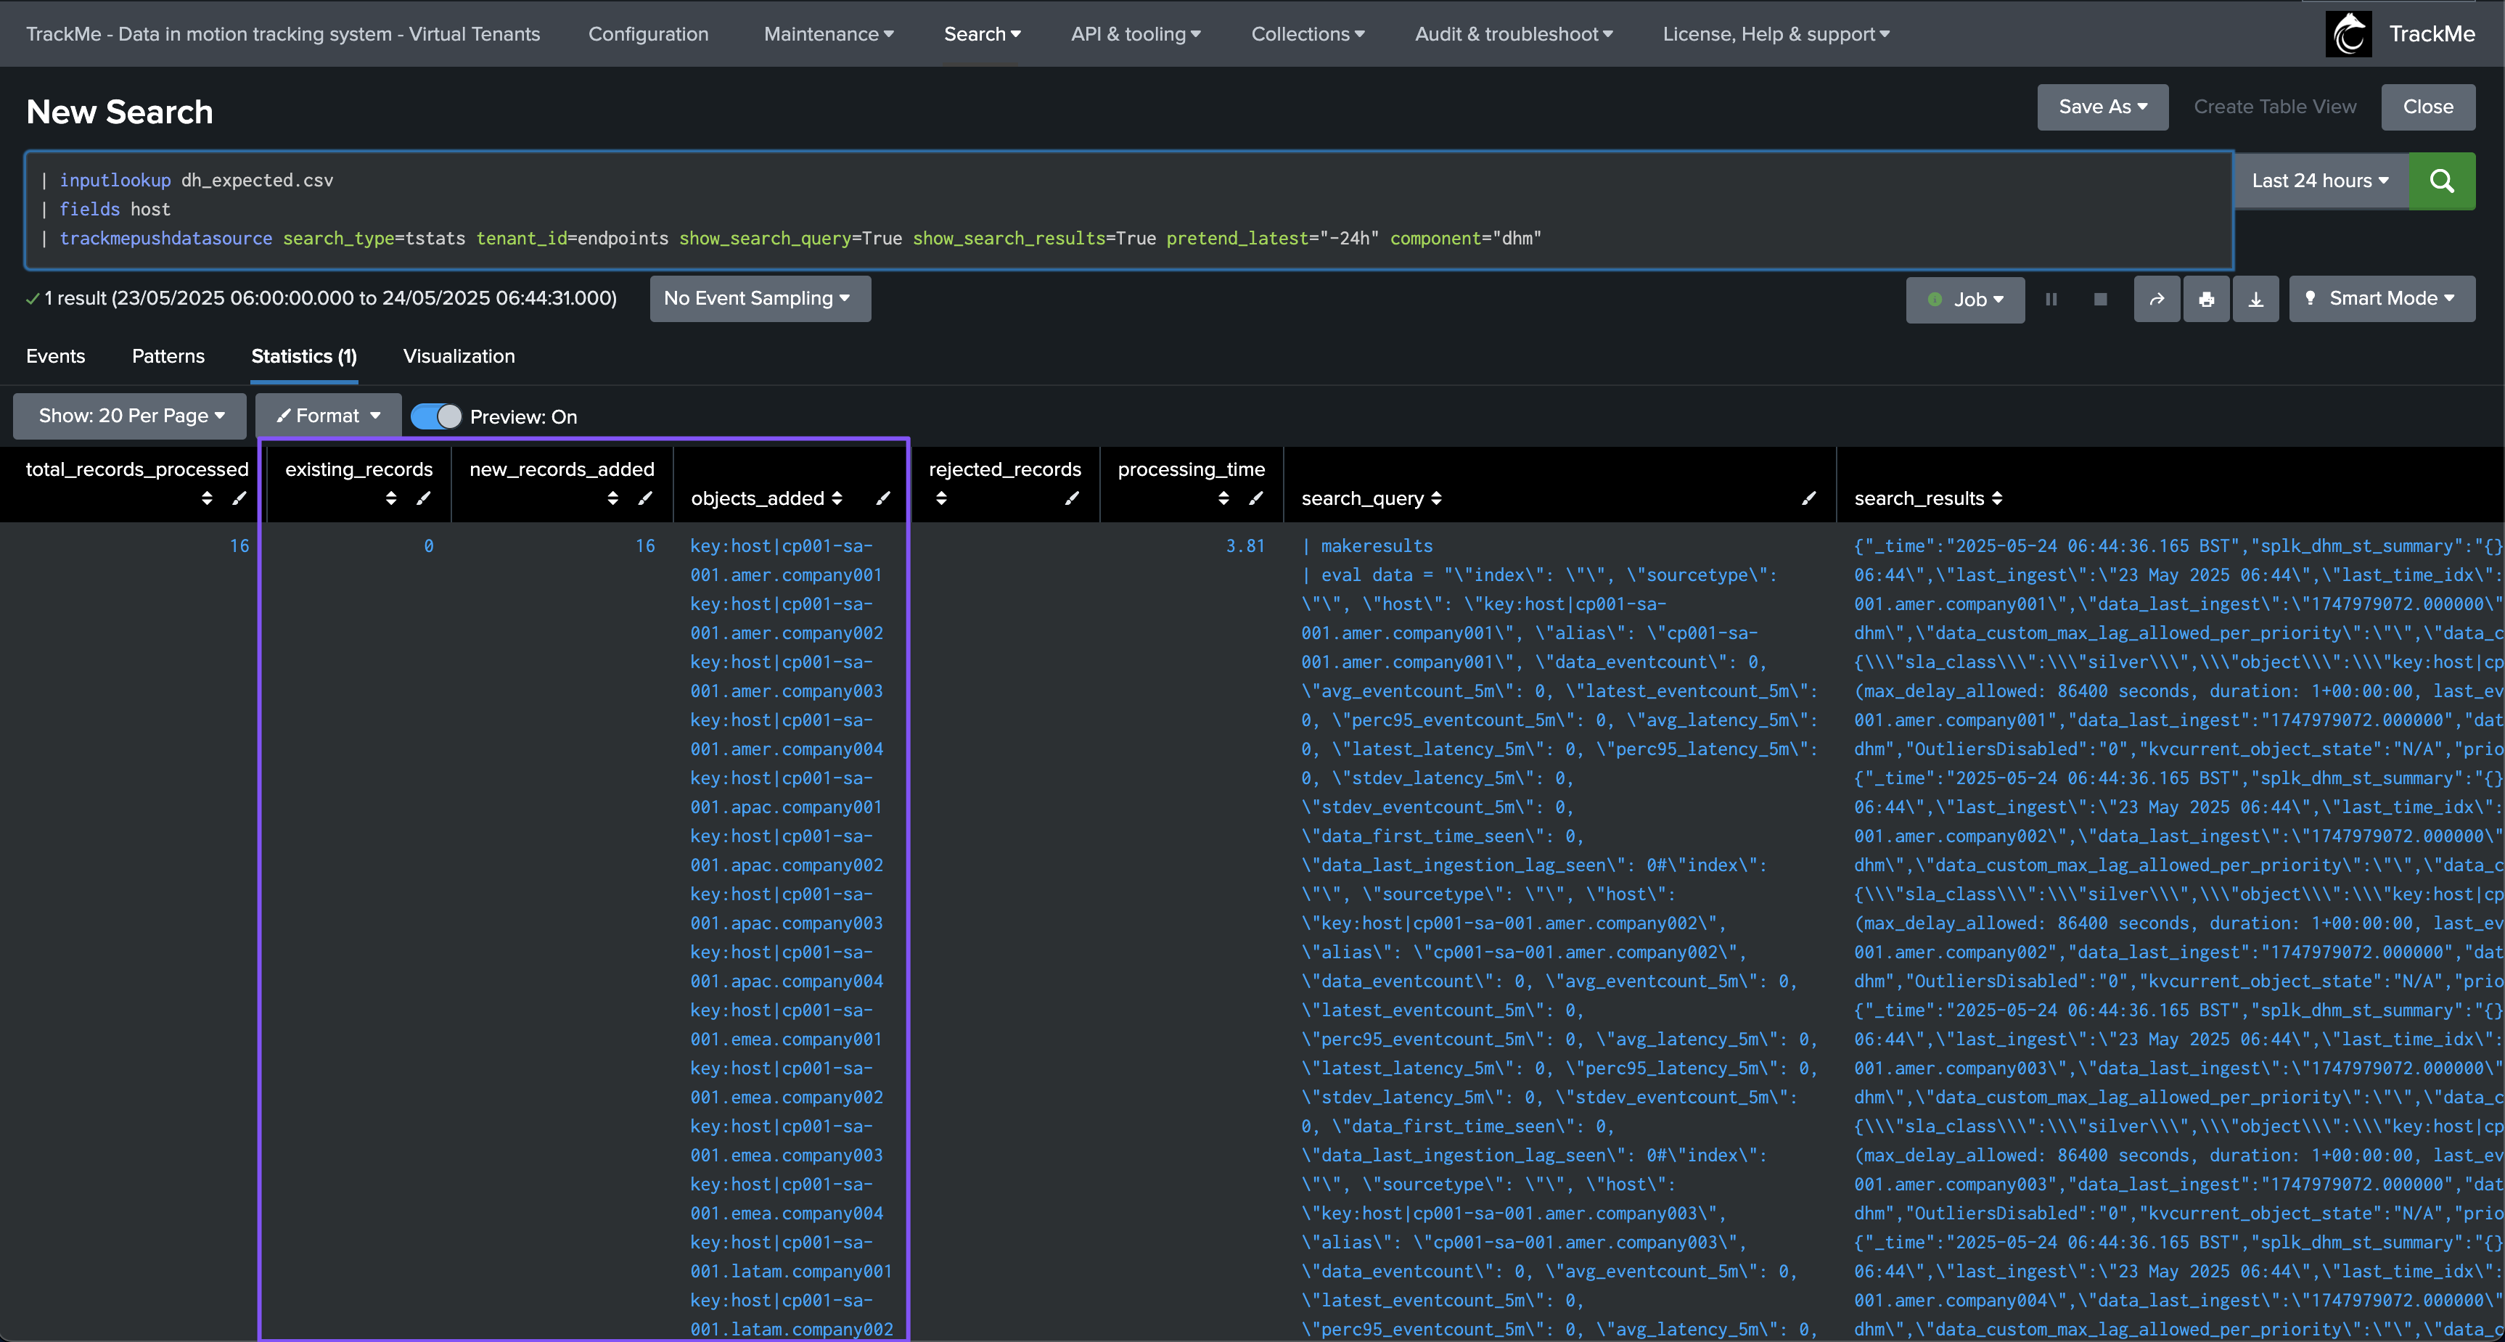Run search with the green magnifier button
The image size is (2505, 1342).
(2441, 181)
